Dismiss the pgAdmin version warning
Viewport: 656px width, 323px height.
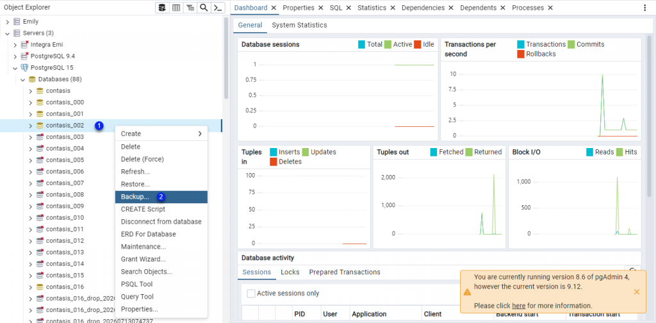(636, 292)
